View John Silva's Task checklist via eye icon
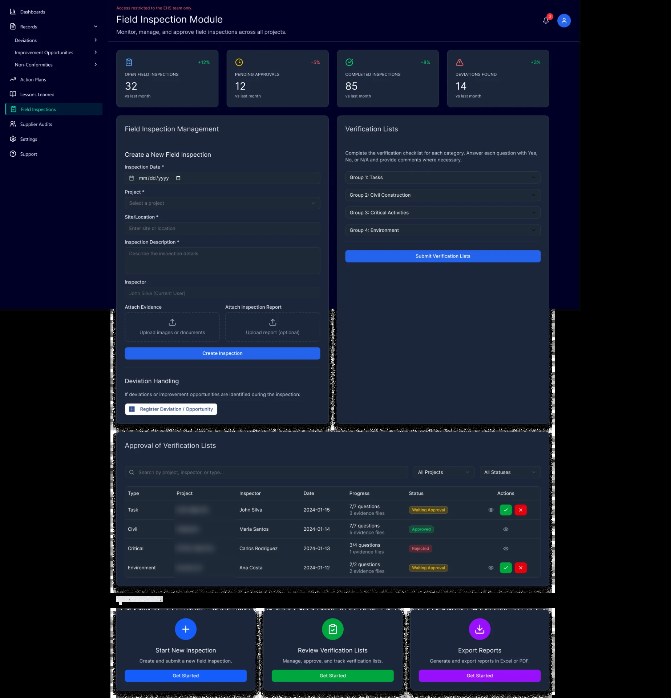Image resolution: width=671 pixels, height=698 pixels. tap(491, 510)
